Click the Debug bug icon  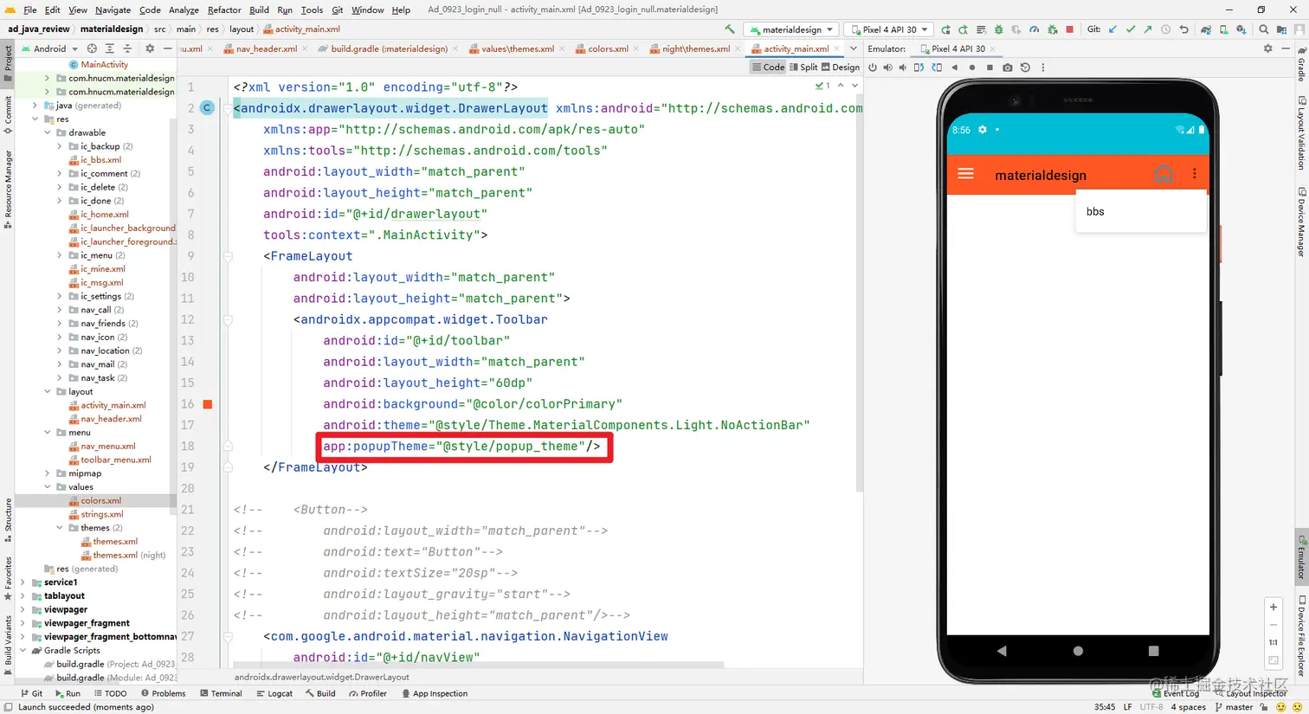click(x=998, y=29)
